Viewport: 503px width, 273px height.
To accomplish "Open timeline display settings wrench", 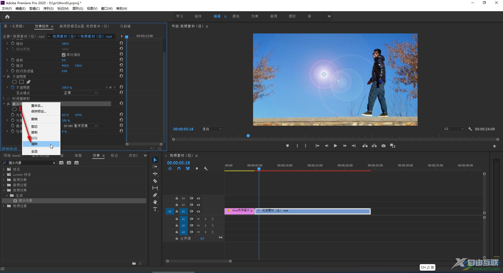I will (206, 169).
